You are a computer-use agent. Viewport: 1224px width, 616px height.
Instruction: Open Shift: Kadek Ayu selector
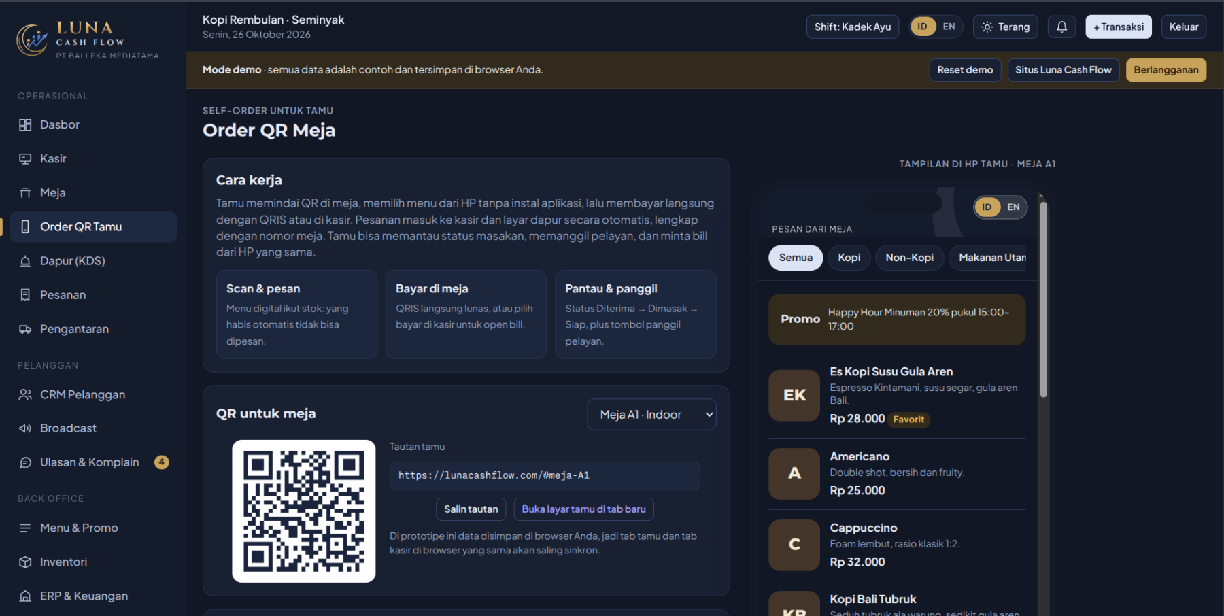click(x=853, y=27)
